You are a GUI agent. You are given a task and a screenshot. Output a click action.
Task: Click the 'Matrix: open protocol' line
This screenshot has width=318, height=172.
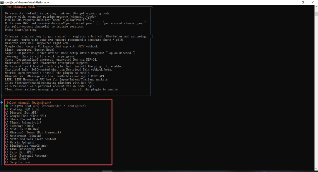[48, 73]
